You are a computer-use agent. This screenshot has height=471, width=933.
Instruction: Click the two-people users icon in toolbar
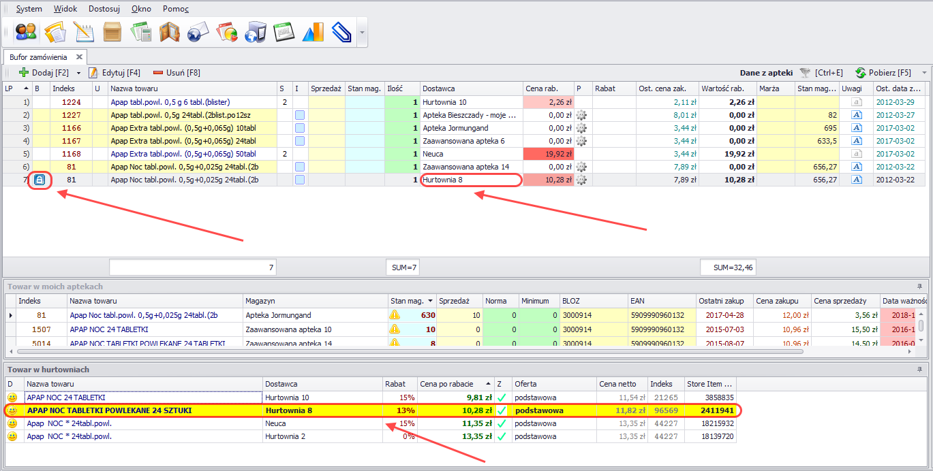[x=26, y=32]
